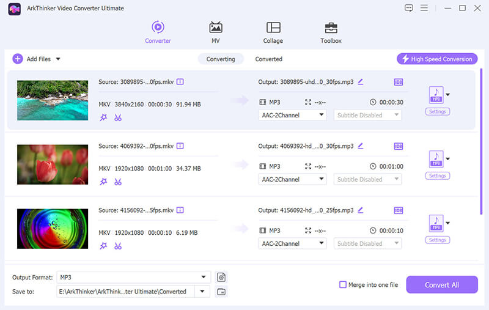Click MP3 format icon for 3089895 file
Screen dimensions: 489x310
click(x=436, y=95)
